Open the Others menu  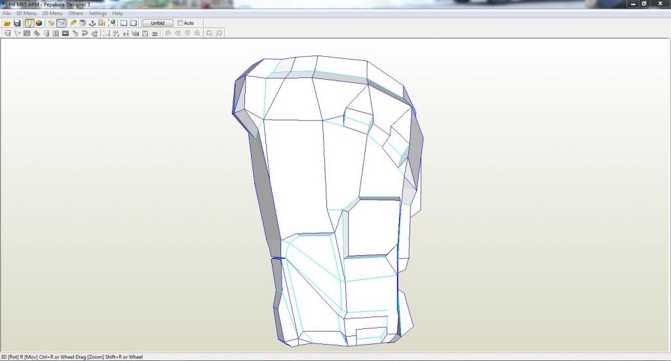tap(76, 13)
